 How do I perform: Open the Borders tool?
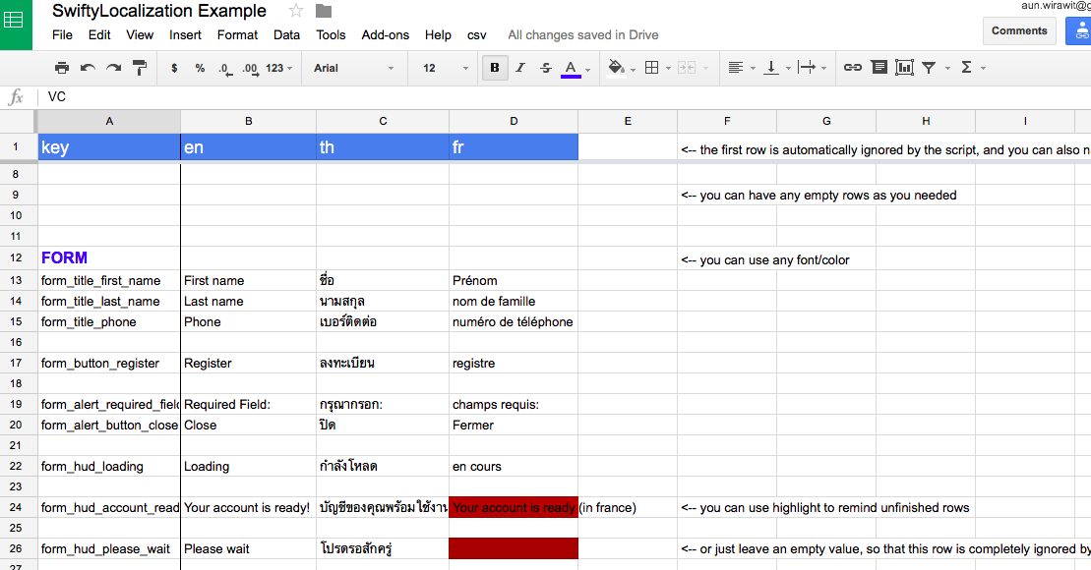652,68
